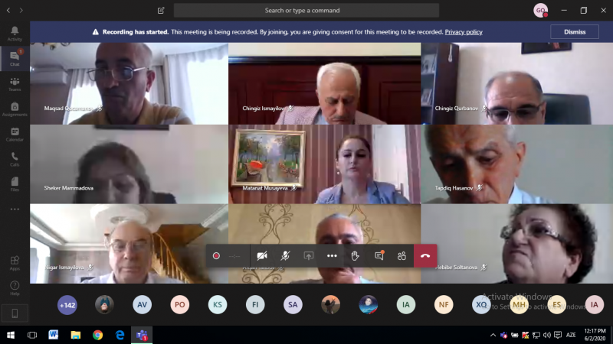Viewport: 613px width, 344px height.
Task: Click the PO participant avatar
Action: coord(180,304)
